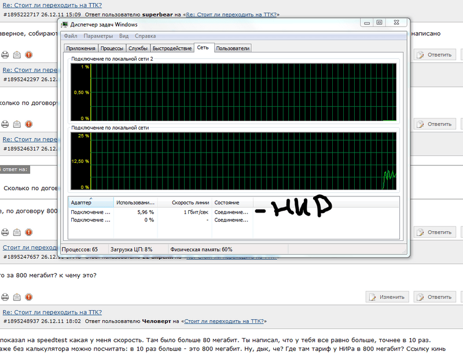Click 'Процессов: 65' in the status bar

[80, 249]
